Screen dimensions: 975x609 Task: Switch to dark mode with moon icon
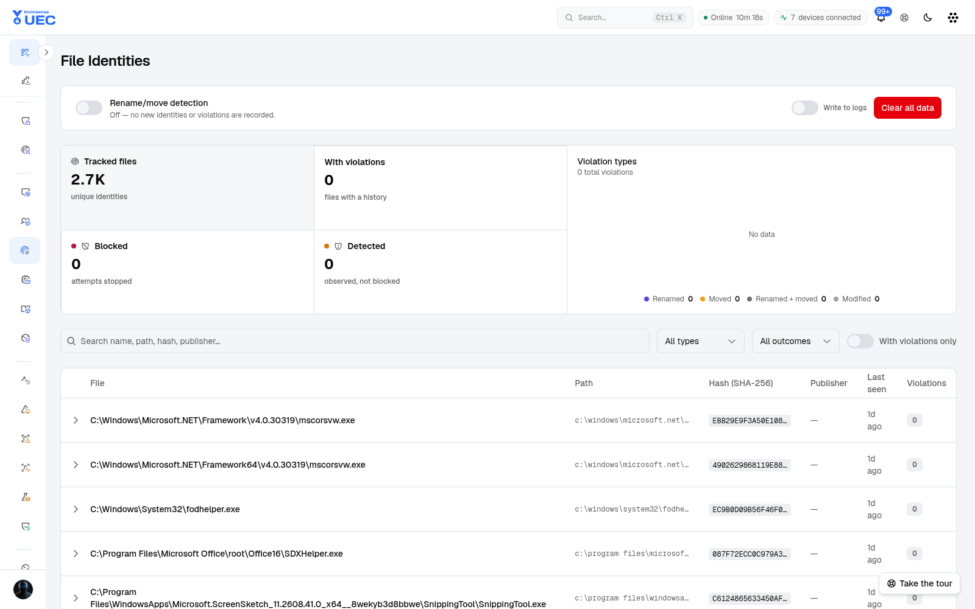tap(927, 18)
